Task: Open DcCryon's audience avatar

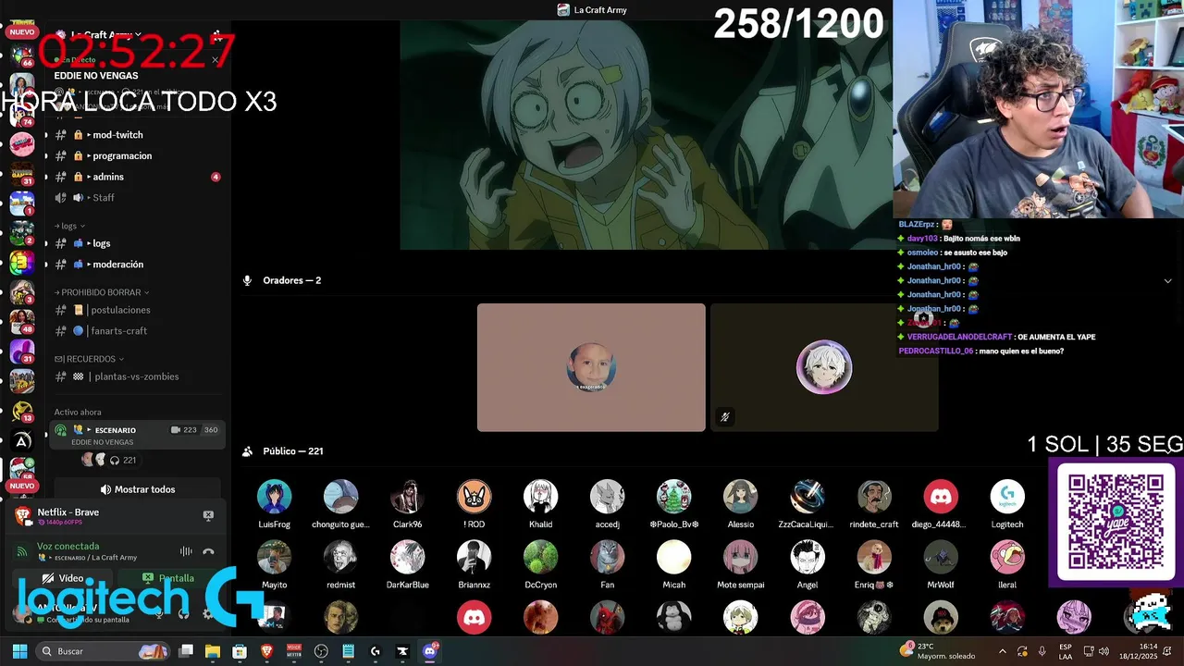Action: (540, 558)
